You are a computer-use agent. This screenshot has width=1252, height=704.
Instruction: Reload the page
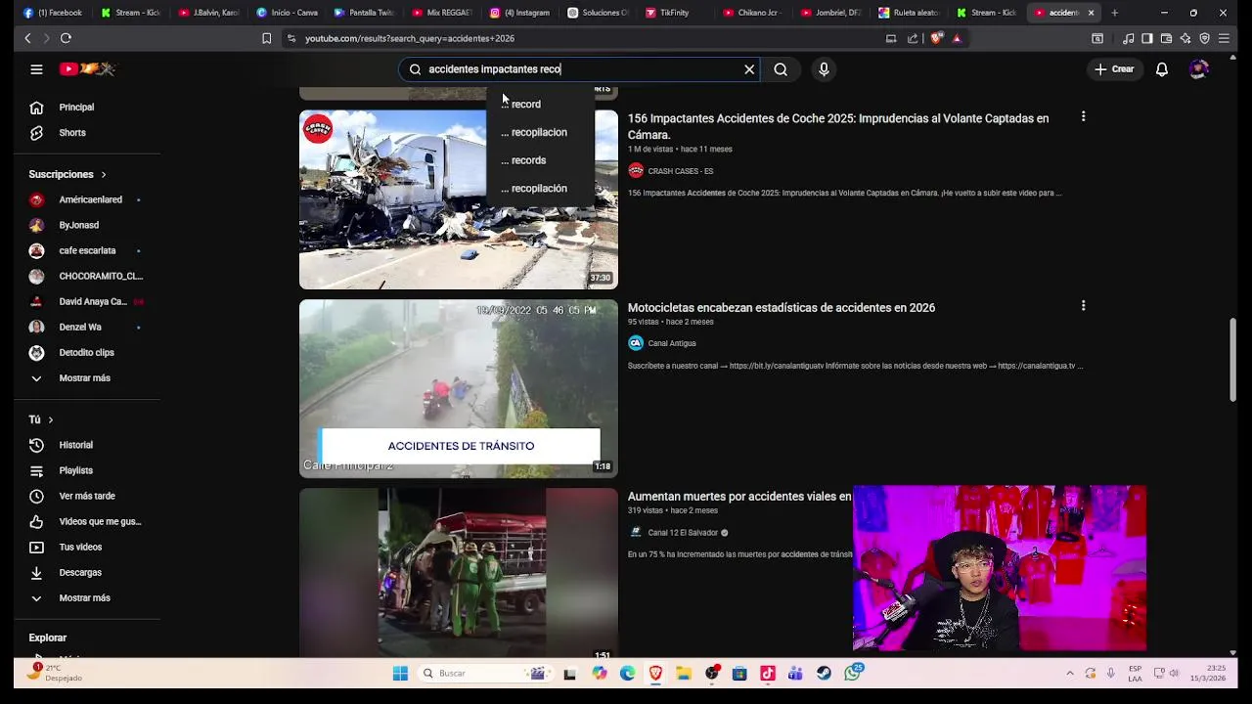66,38
